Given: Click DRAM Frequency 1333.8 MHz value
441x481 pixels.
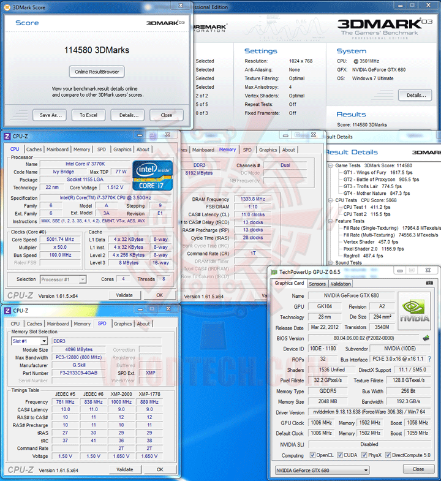Looking at the screenshot, I should [253, 199].
